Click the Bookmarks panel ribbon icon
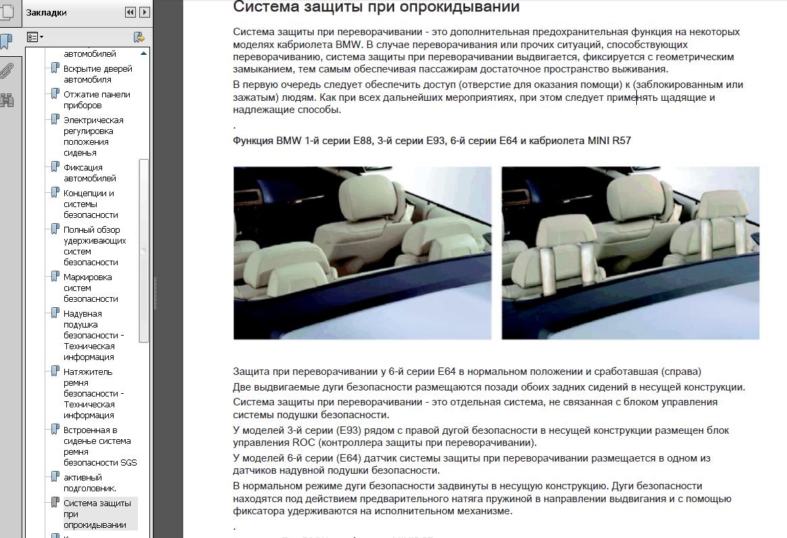Screen dimensions: 787x538 5,42
